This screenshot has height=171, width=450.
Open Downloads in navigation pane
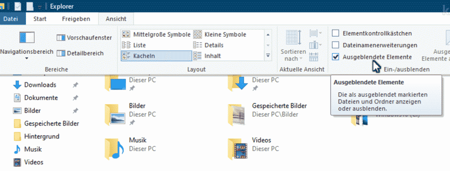[40, 85]
